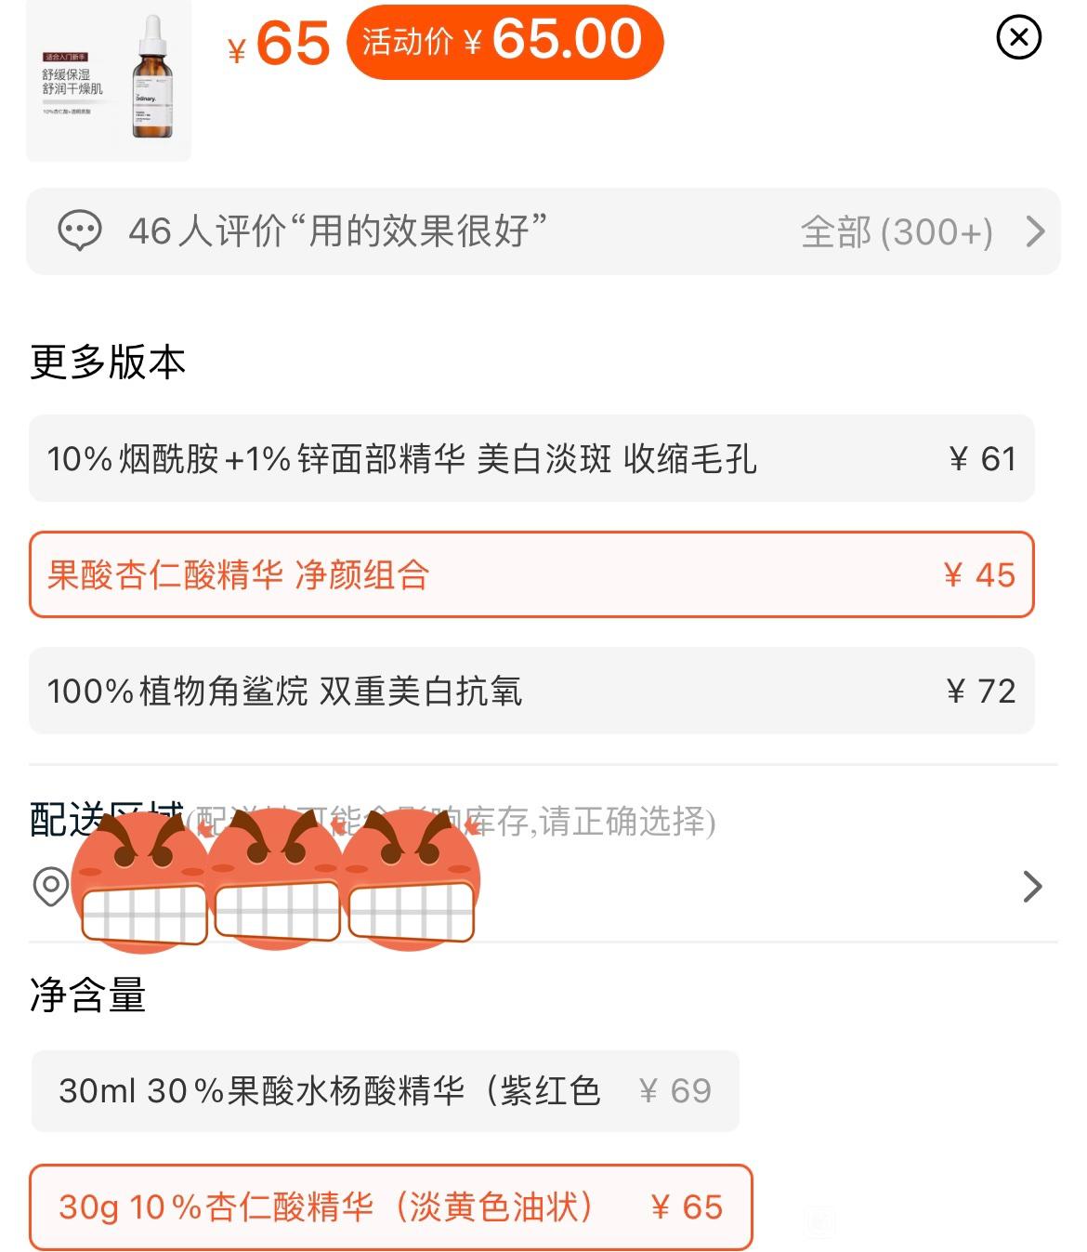Screen dimensions: 1087x1252
Task: Tap the review speech bubble icon
Action: pyautogui.click(x=80, y=231)
